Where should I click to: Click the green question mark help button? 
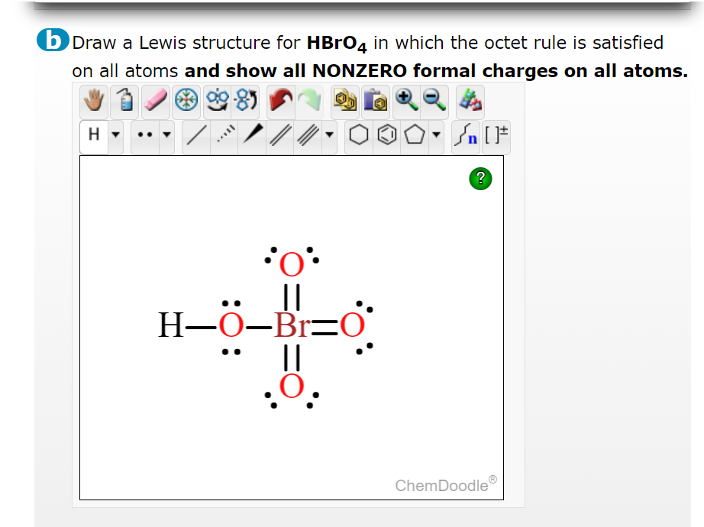(480, 178)
